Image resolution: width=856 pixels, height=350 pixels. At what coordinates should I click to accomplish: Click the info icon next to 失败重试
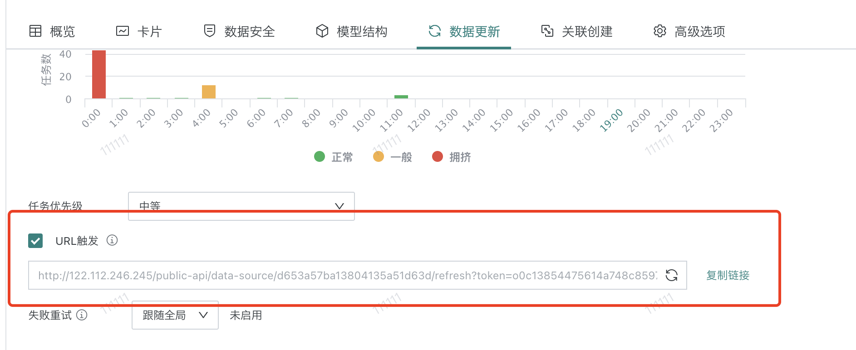tap(82, 315)
